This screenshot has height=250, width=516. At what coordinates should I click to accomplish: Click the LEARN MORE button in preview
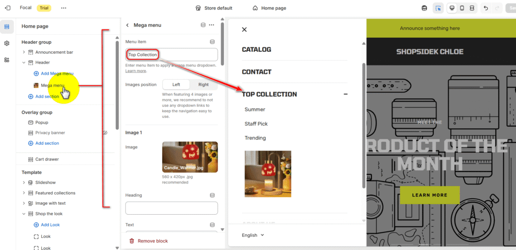pyautogui.click(x=430, y=195)
